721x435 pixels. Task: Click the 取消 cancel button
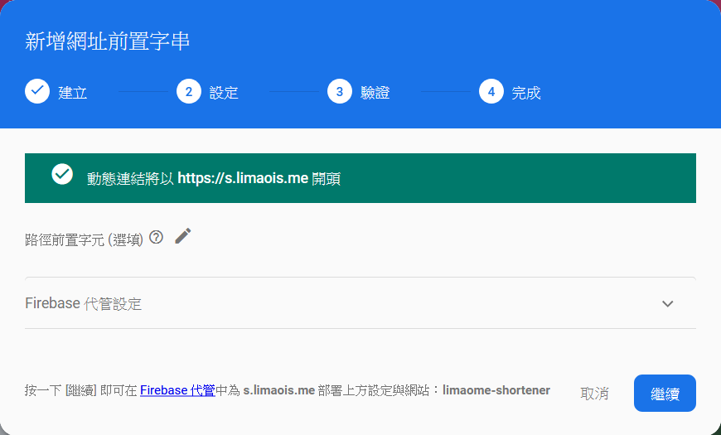click(594, 394)
